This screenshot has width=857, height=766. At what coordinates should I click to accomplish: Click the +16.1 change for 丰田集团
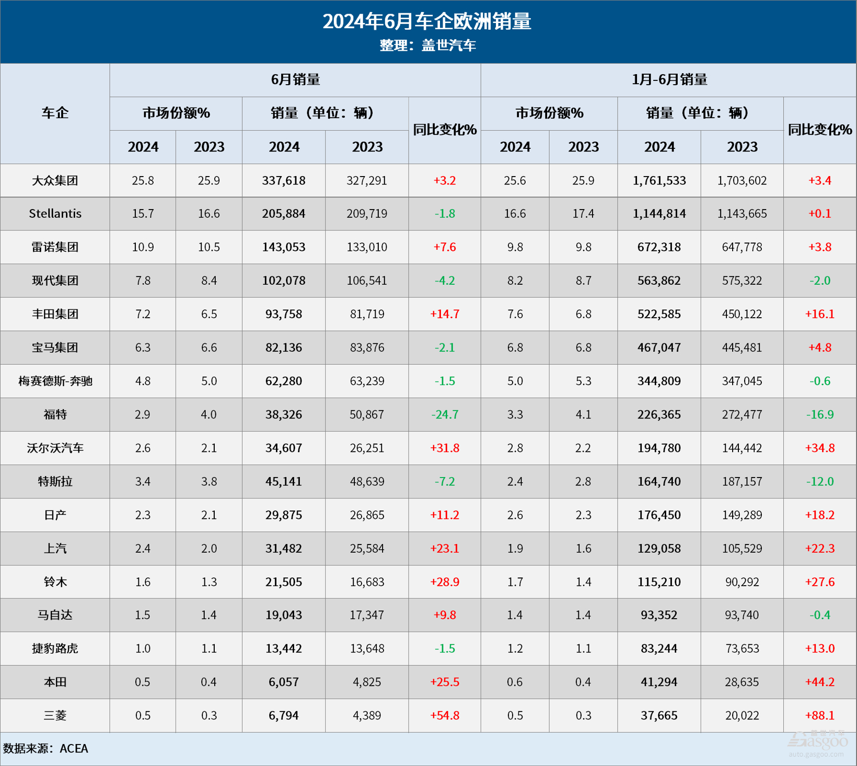820,314
